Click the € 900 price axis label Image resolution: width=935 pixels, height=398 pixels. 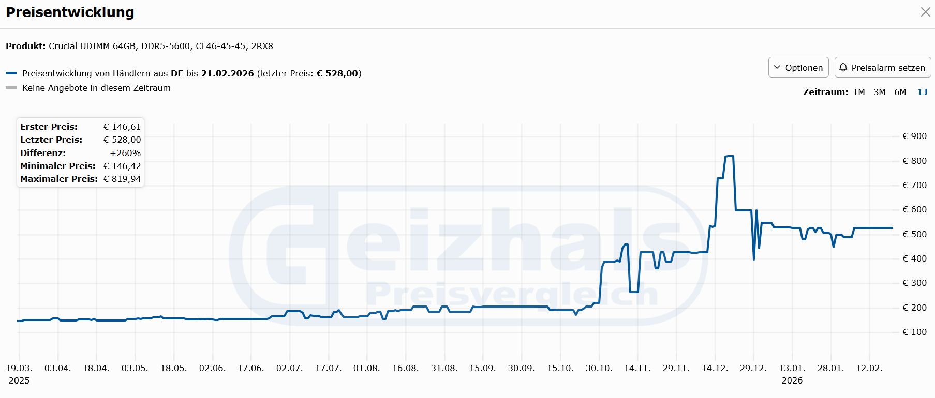(x=914, y=136)
